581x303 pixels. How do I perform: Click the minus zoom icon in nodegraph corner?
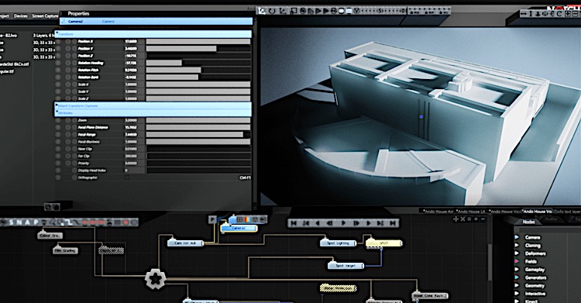click(x=483, y=219)
